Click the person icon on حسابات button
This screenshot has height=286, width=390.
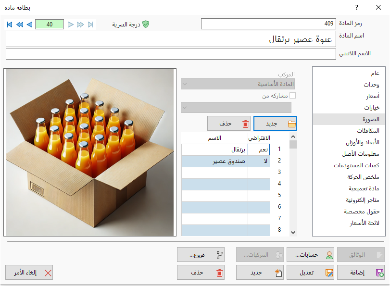pyautogui.click(x=329, y=255)
